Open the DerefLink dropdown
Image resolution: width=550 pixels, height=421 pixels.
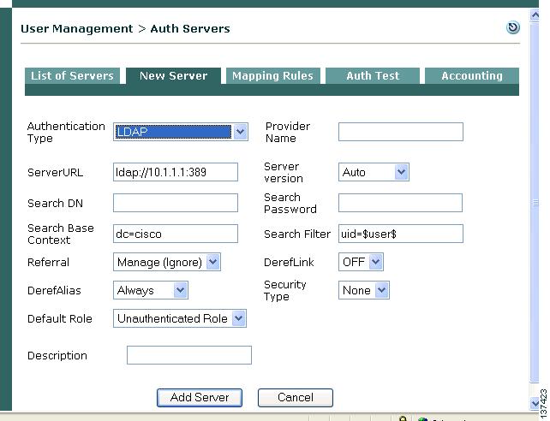click(x=361, y=262)
